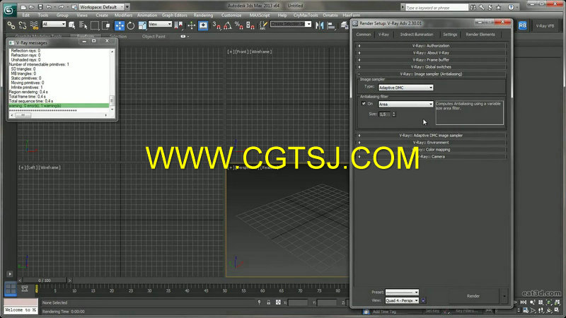Toggle the 3D Snaps icon
The height and width of the screenshot is (318, 566).
click(x=216, y=25)
